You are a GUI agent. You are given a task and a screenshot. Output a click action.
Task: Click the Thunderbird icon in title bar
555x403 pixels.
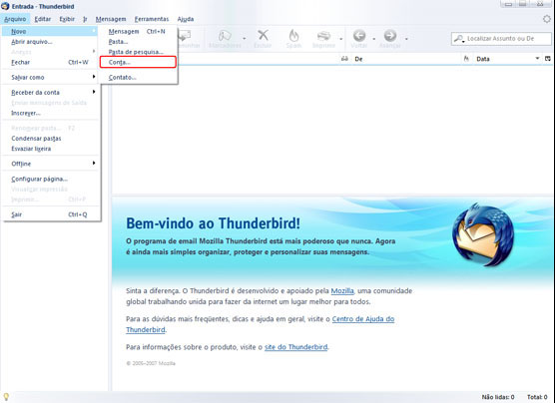point(5,6)
